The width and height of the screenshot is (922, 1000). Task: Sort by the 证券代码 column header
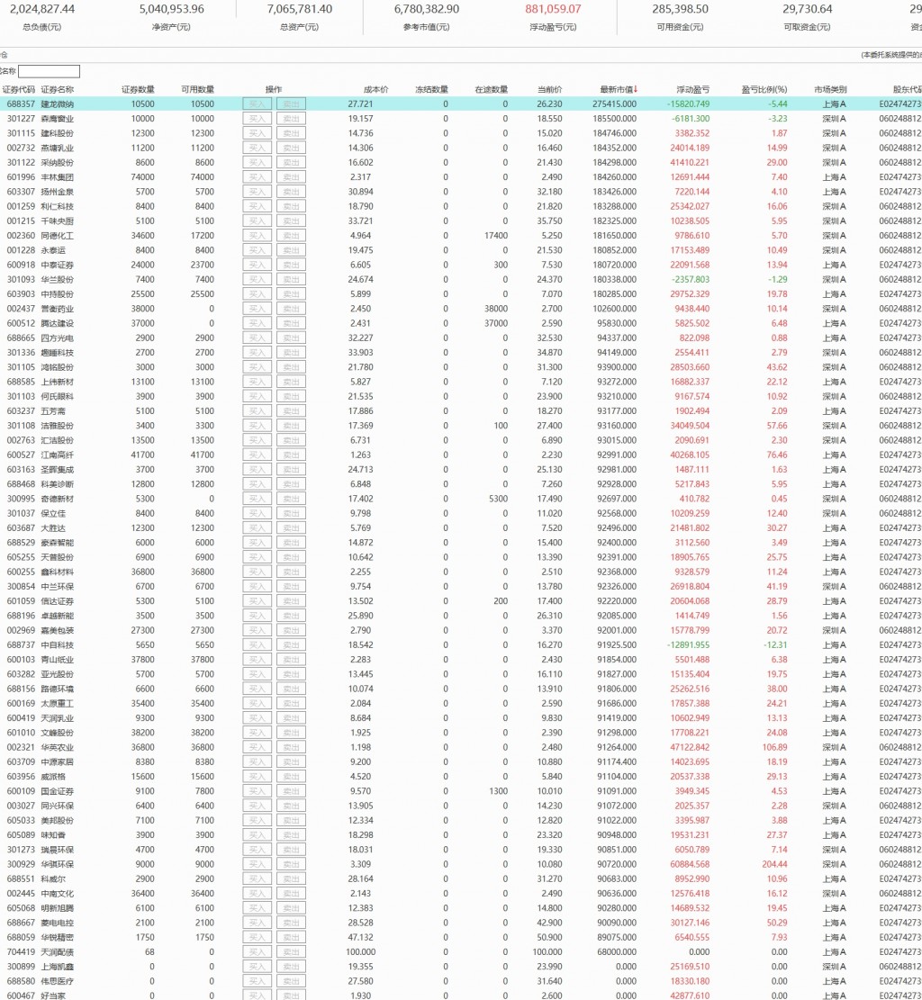(x=19, y=89)
